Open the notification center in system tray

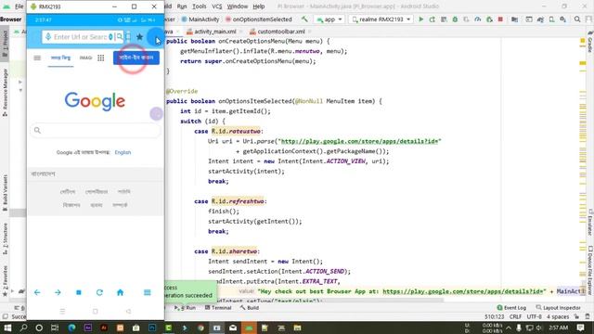click(x=580, y=328)
